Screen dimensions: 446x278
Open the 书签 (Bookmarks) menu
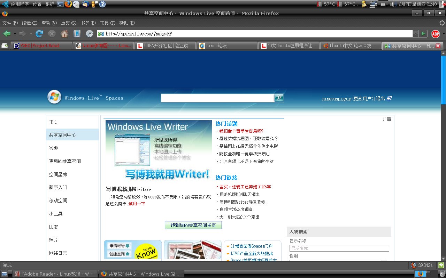pos(88,23)
